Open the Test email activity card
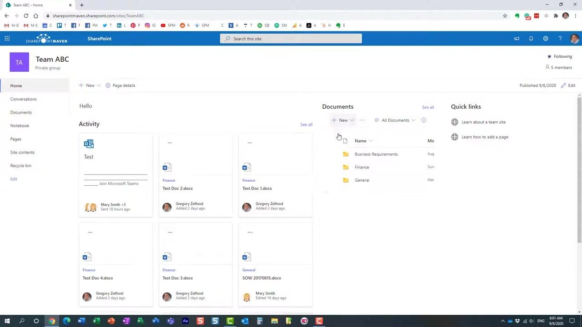The height and width of the screenshot is (327, 582). [116, 175]
